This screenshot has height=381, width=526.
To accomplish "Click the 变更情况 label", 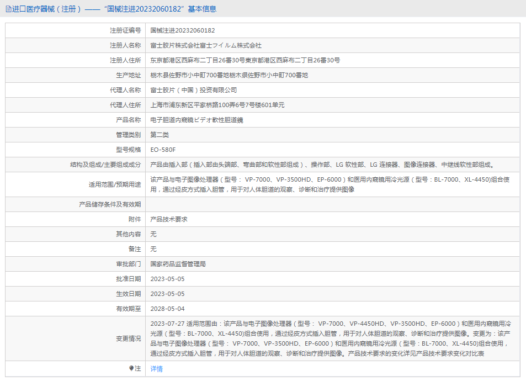I will coord(129,338).
